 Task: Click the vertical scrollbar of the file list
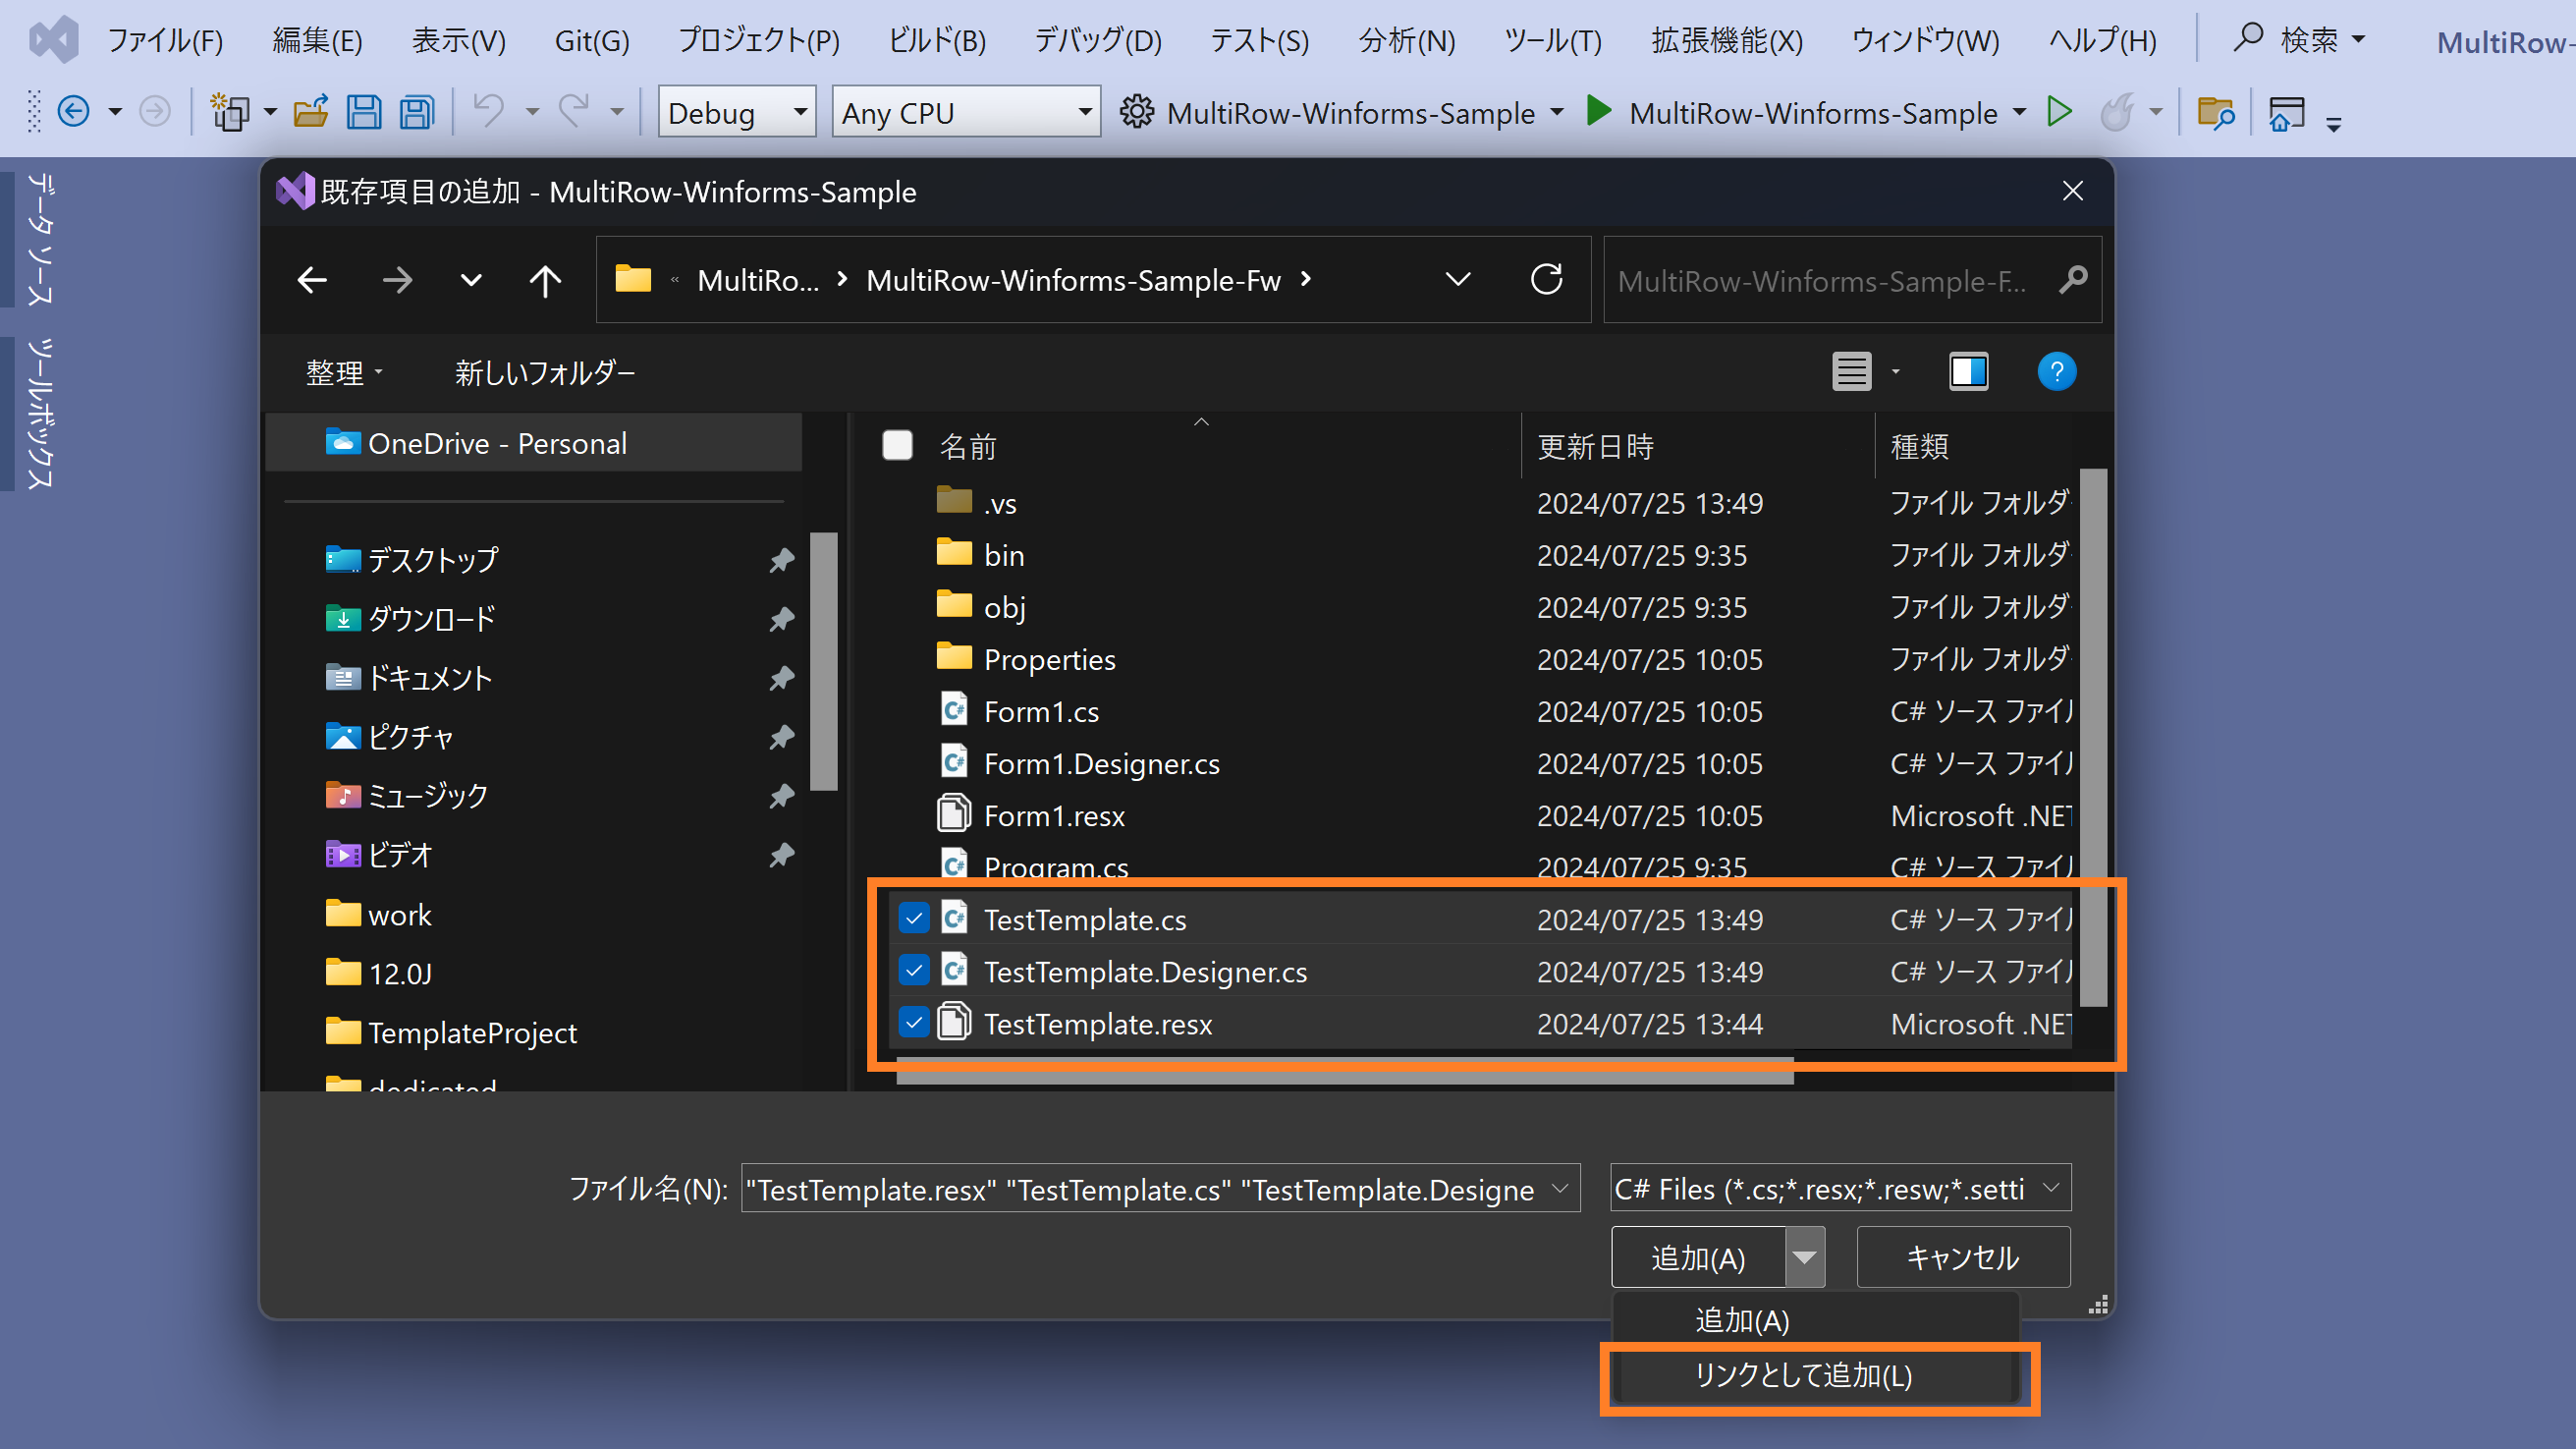(x=2092, y=738)
